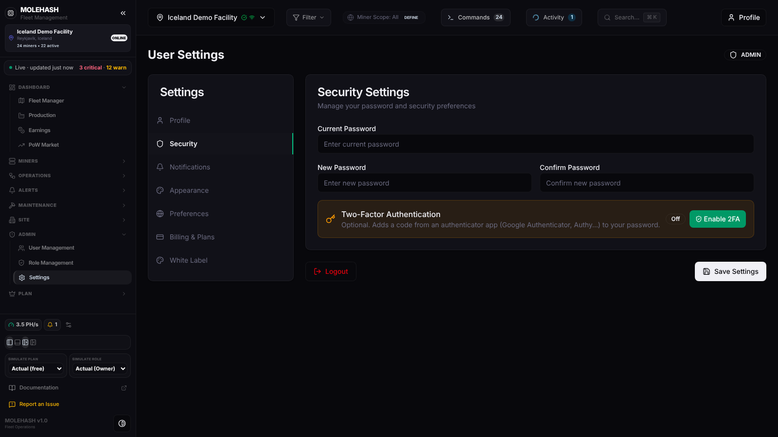Open the Filter dropdown
This screenshot has width=778, height=437.
[309, 17]
